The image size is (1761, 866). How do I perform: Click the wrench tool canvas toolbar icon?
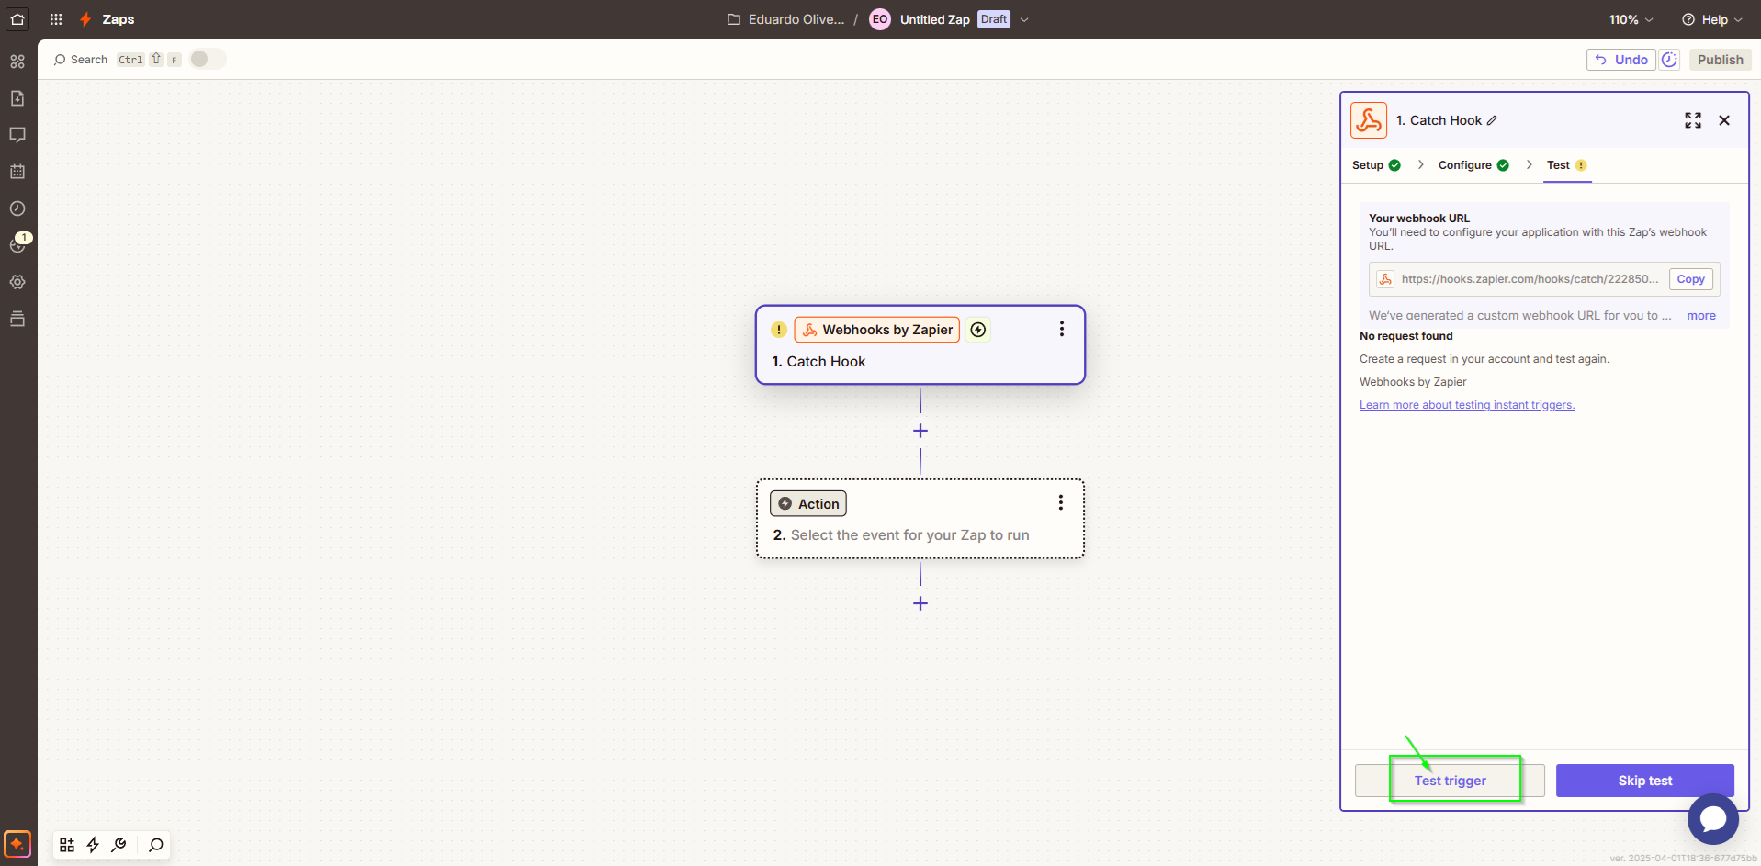119,845
